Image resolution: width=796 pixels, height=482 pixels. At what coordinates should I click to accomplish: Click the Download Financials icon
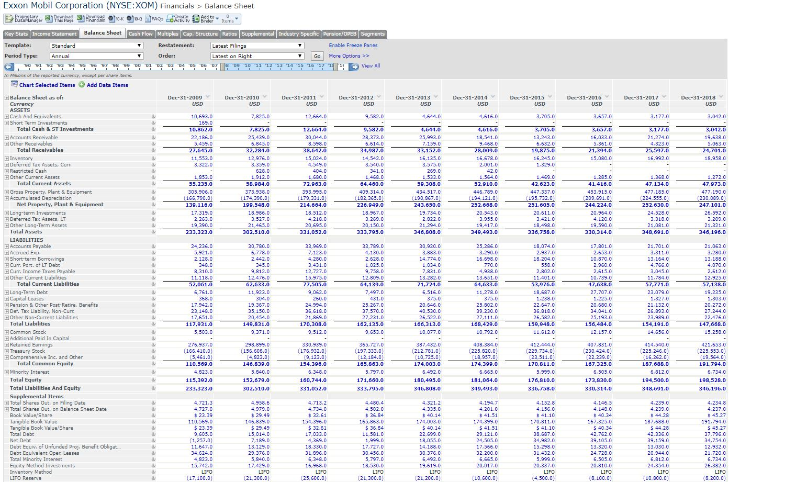click(x=80, y=19)
